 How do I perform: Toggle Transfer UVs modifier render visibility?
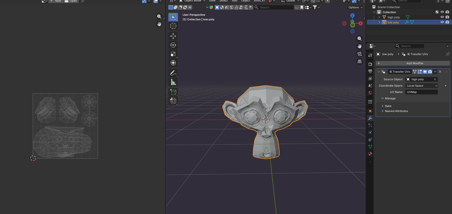point(430,72)
